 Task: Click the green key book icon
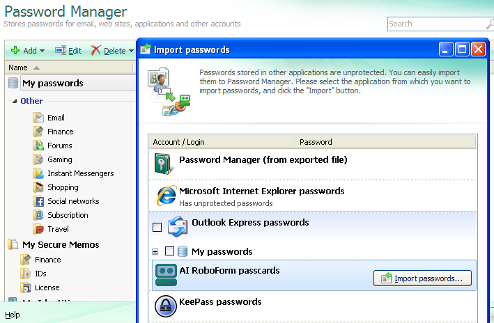(164, 164)
